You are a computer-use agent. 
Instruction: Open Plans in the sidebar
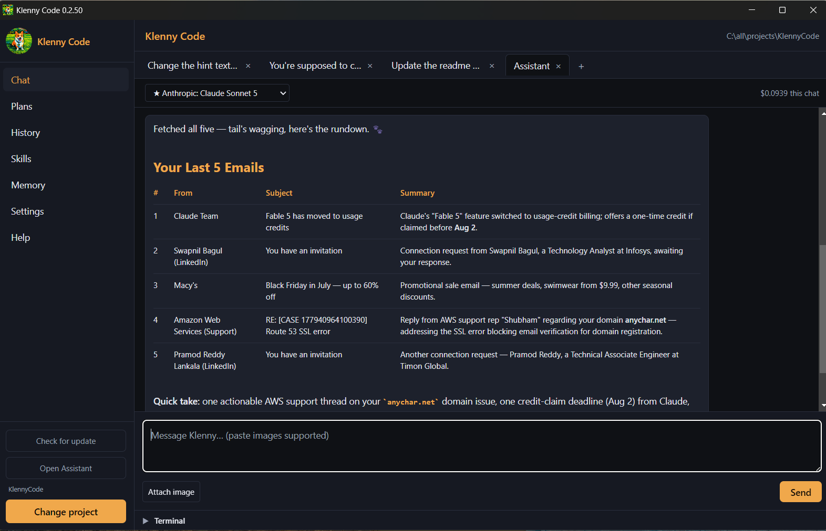pos(66,106)
